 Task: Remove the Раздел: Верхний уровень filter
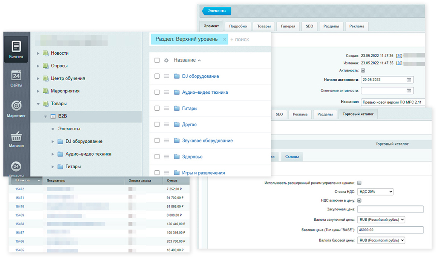pyautogui.click(x=224, y=39)
